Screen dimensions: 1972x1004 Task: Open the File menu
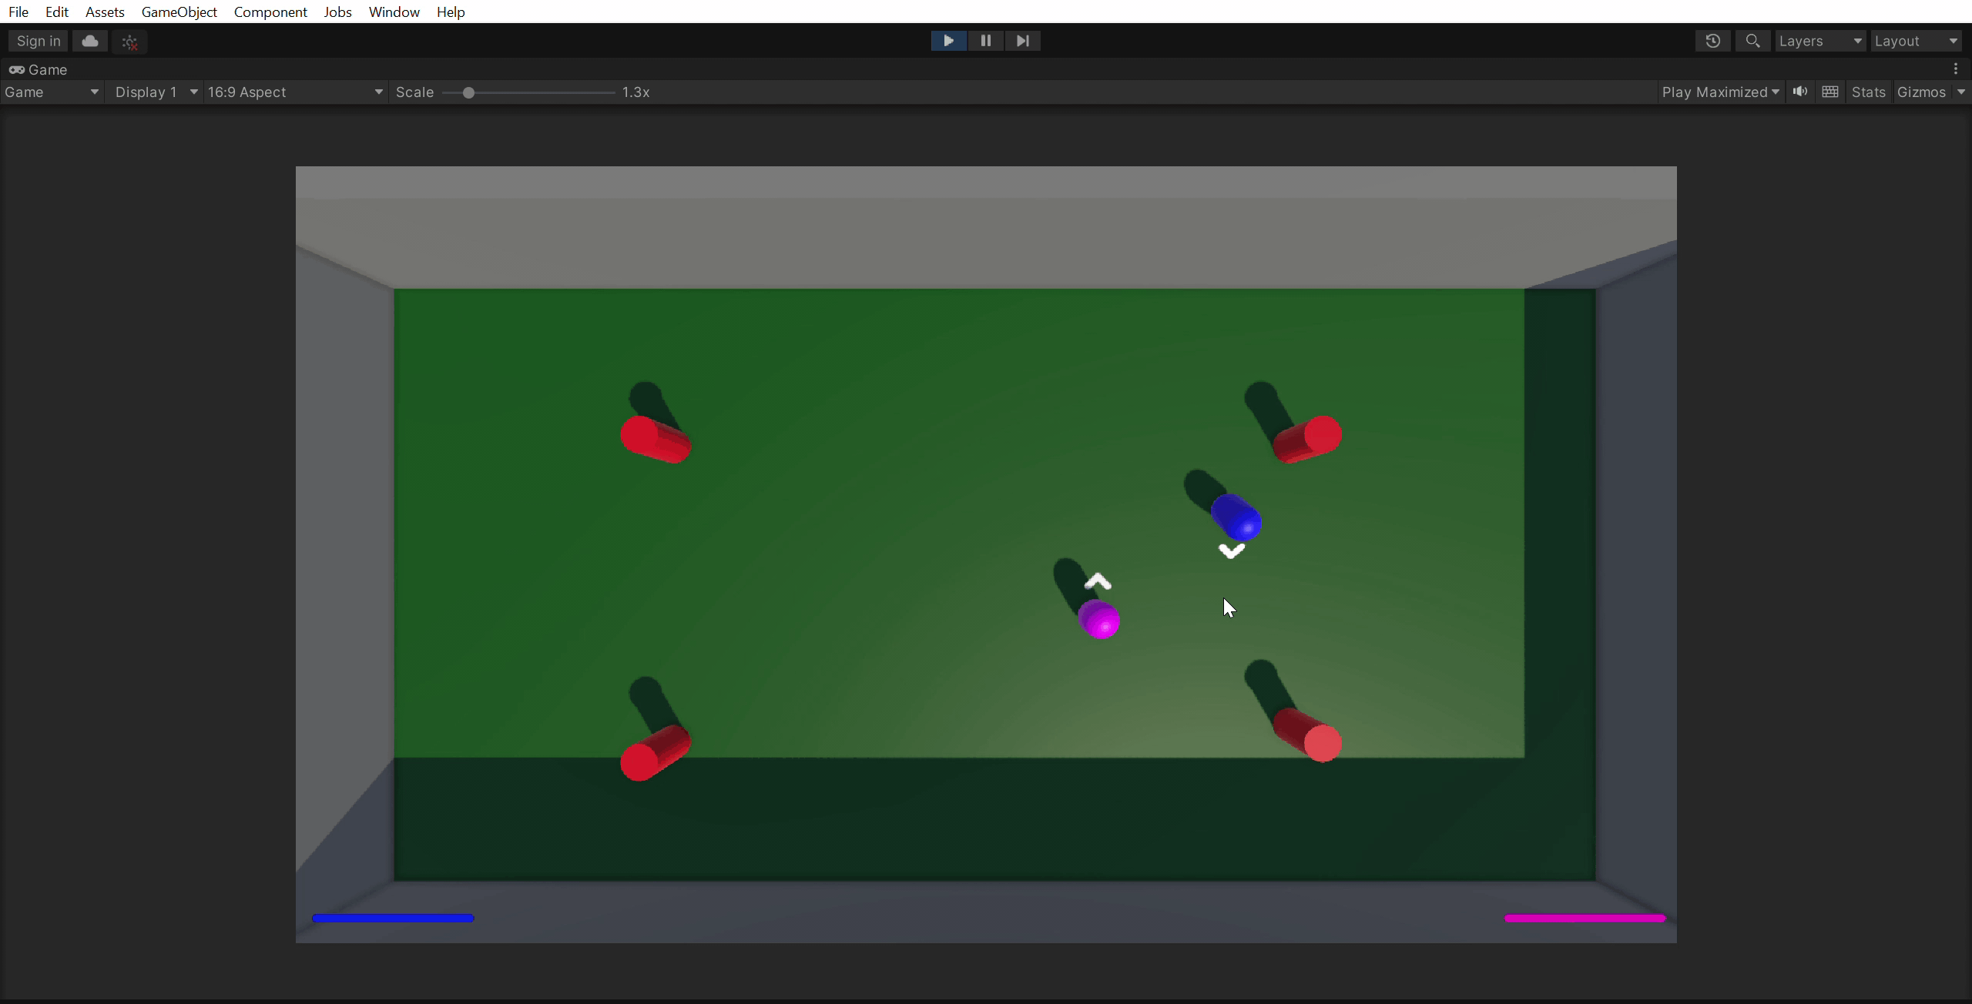tap(18, 12)
